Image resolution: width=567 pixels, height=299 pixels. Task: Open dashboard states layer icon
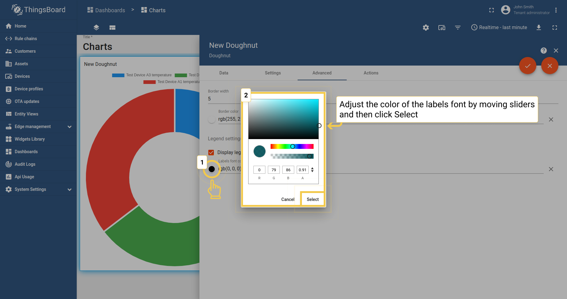pos(96,28)
